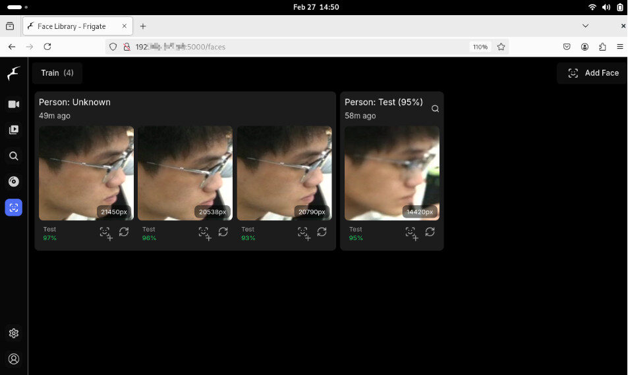
Task: Click the browser address bar
Action: pos(297,47)
